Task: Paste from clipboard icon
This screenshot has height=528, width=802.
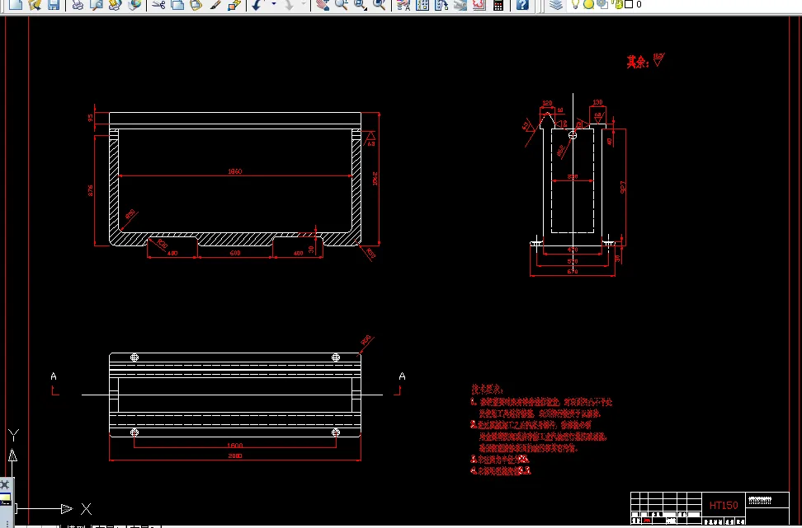Action: coord(196,5)
